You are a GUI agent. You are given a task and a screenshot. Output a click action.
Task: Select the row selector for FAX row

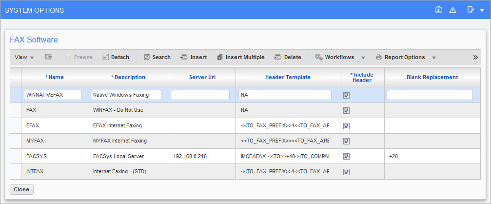click(x=16, y=110)
